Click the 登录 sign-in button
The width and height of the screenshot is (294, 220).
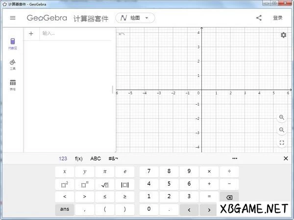pyautogui.click(x=278, y=18)
